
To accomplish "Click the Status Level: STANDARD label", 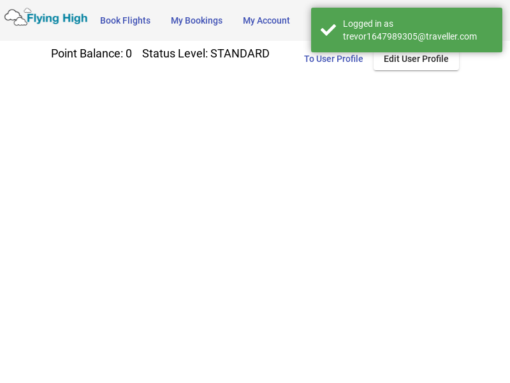I will pyautogui.click(x=205, y=54).
